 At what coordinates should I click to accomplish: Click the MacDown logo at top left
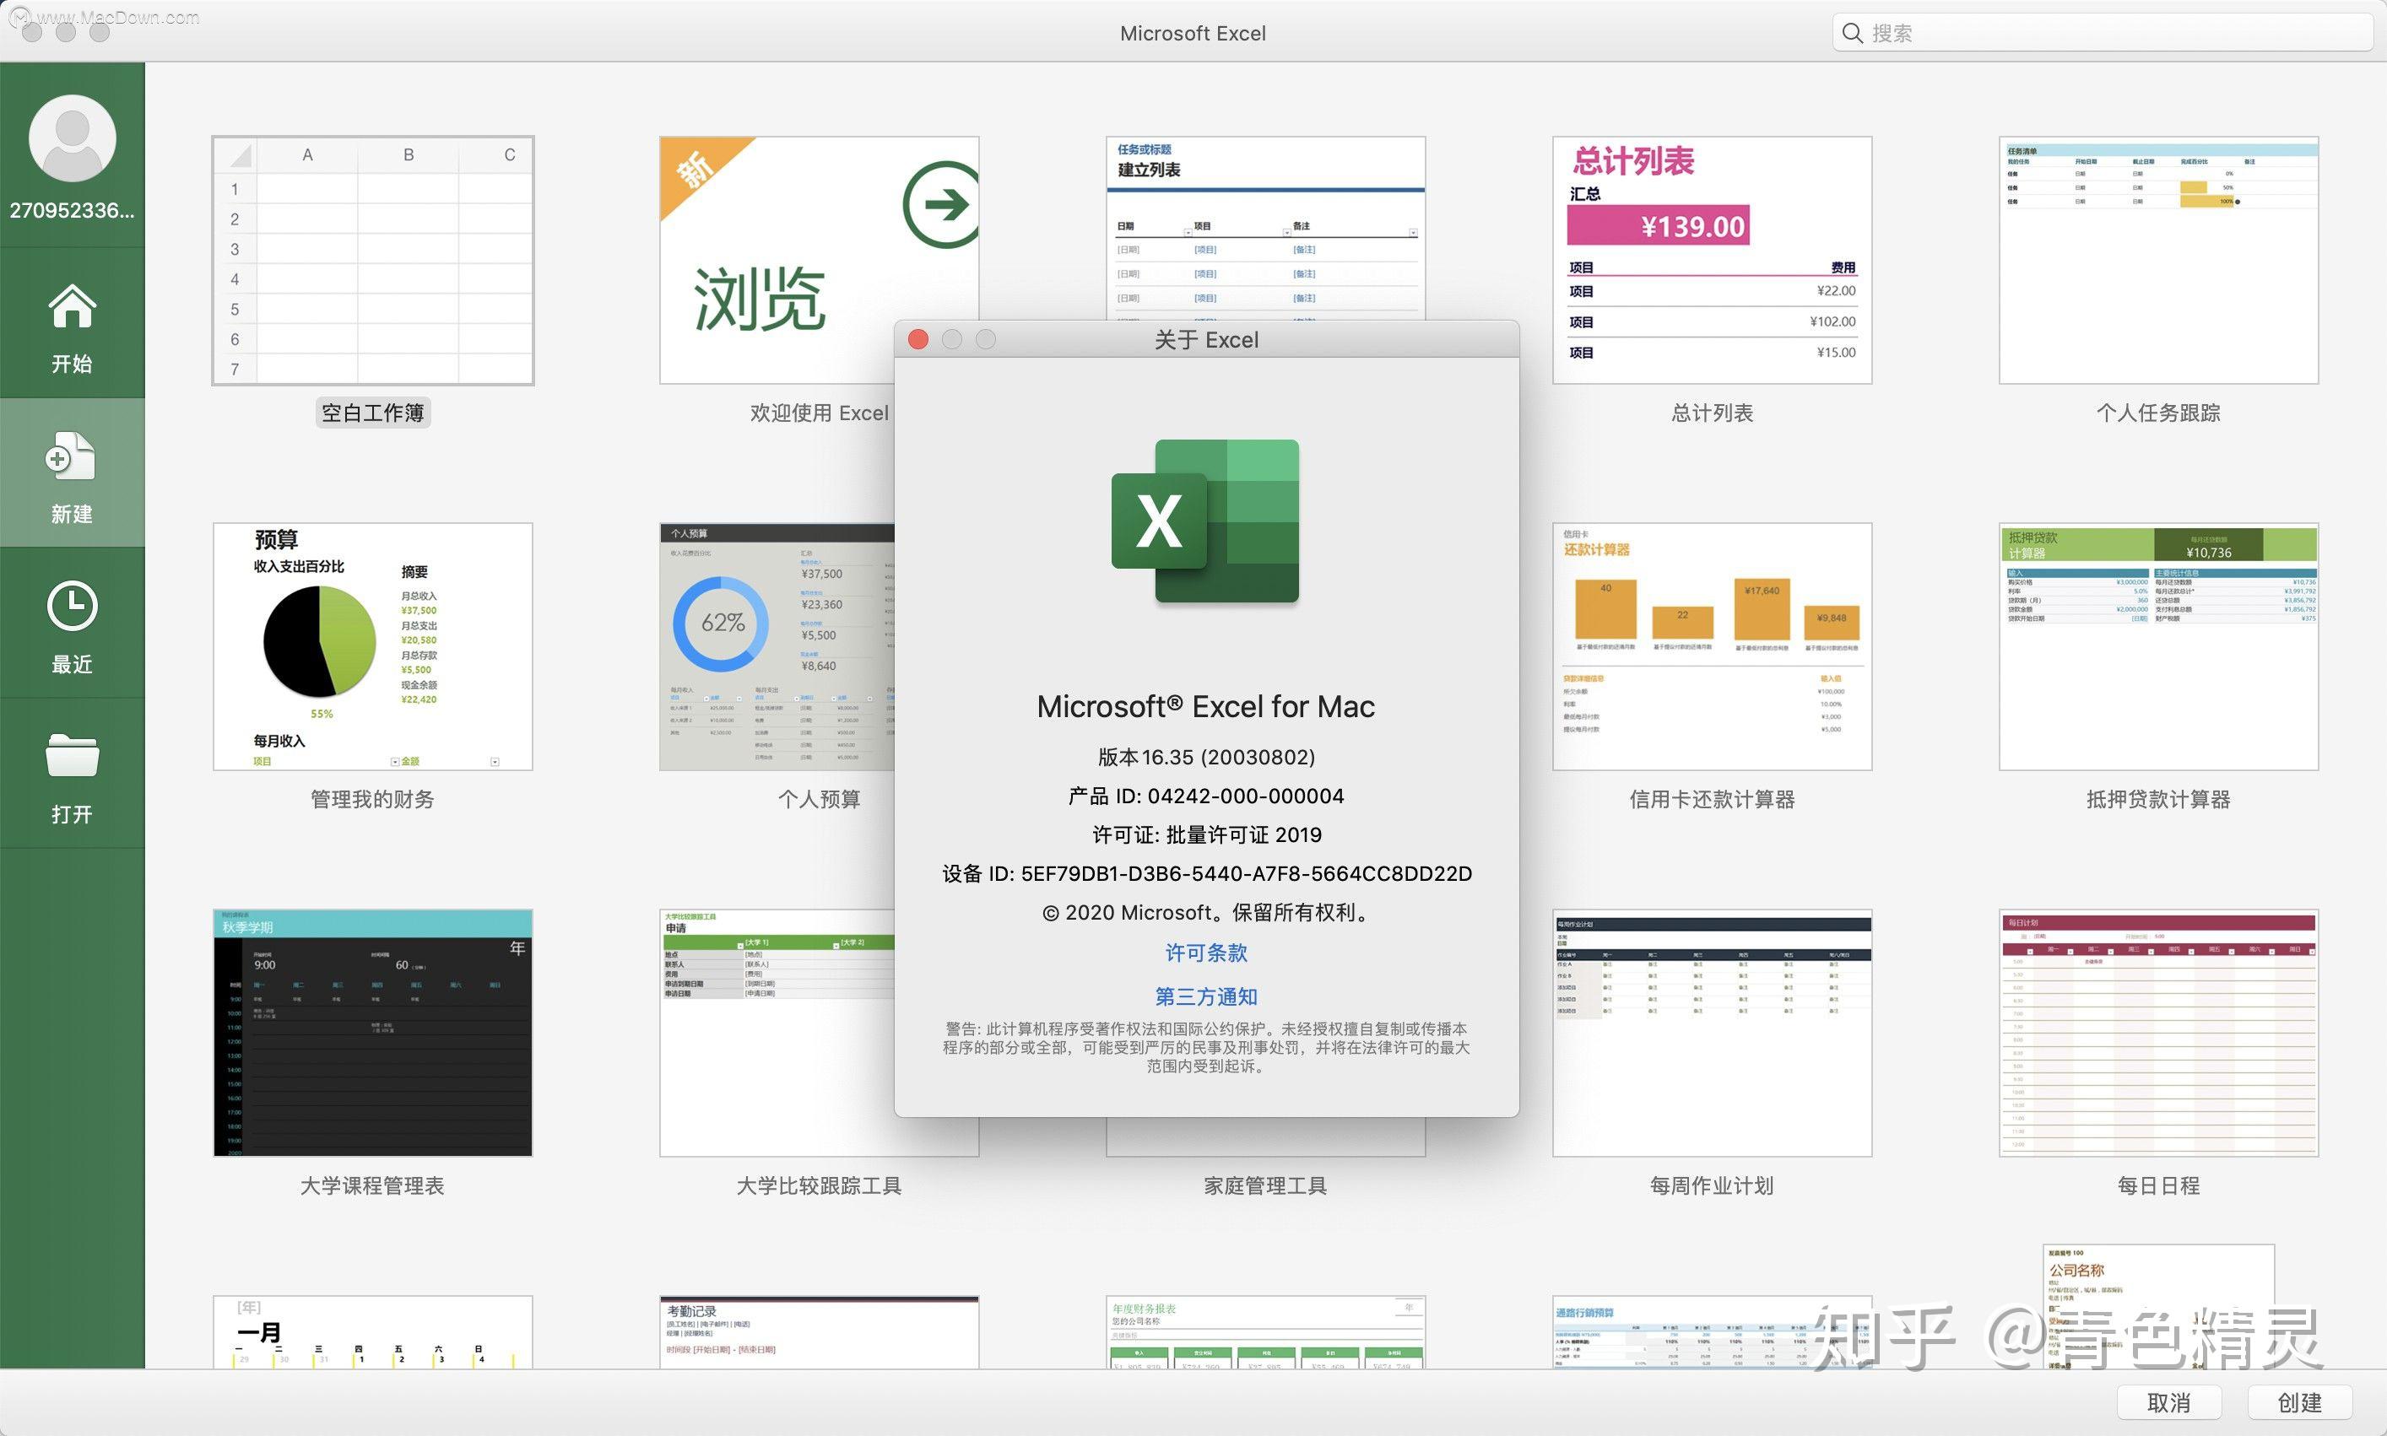[19, 19]
